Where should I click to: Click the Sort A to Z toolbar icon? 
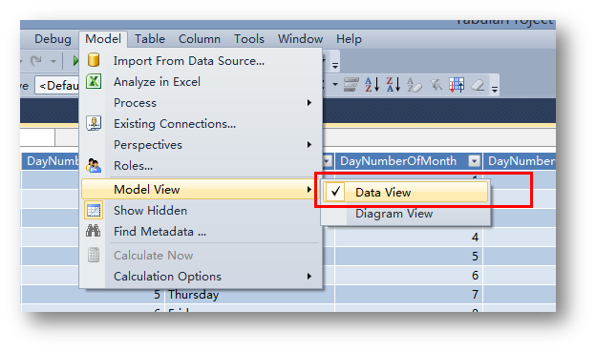pos(372,84)
